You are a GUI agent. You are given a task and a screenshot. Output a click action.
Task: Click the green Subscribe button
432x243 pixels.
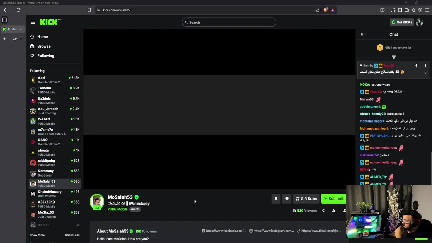click(334, 199)
